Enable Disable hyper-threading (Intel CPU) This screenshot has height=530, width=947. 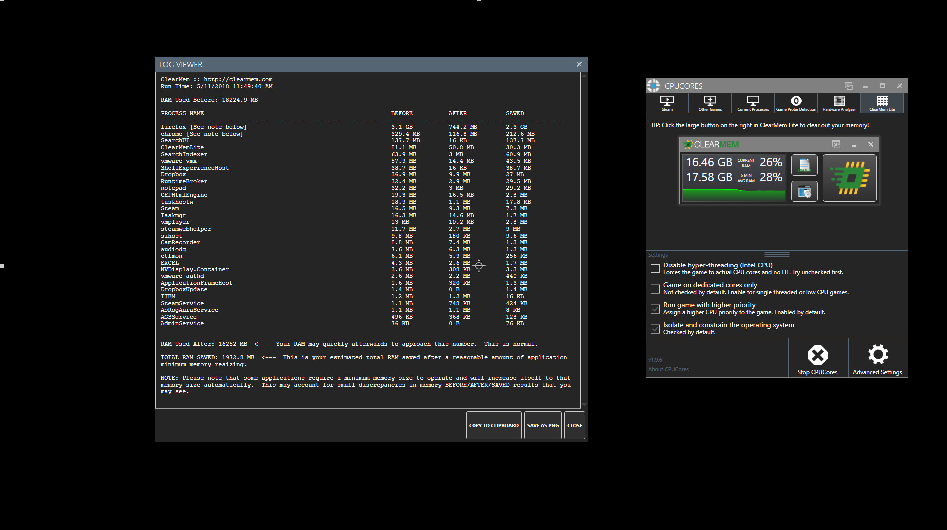(655, 268)
